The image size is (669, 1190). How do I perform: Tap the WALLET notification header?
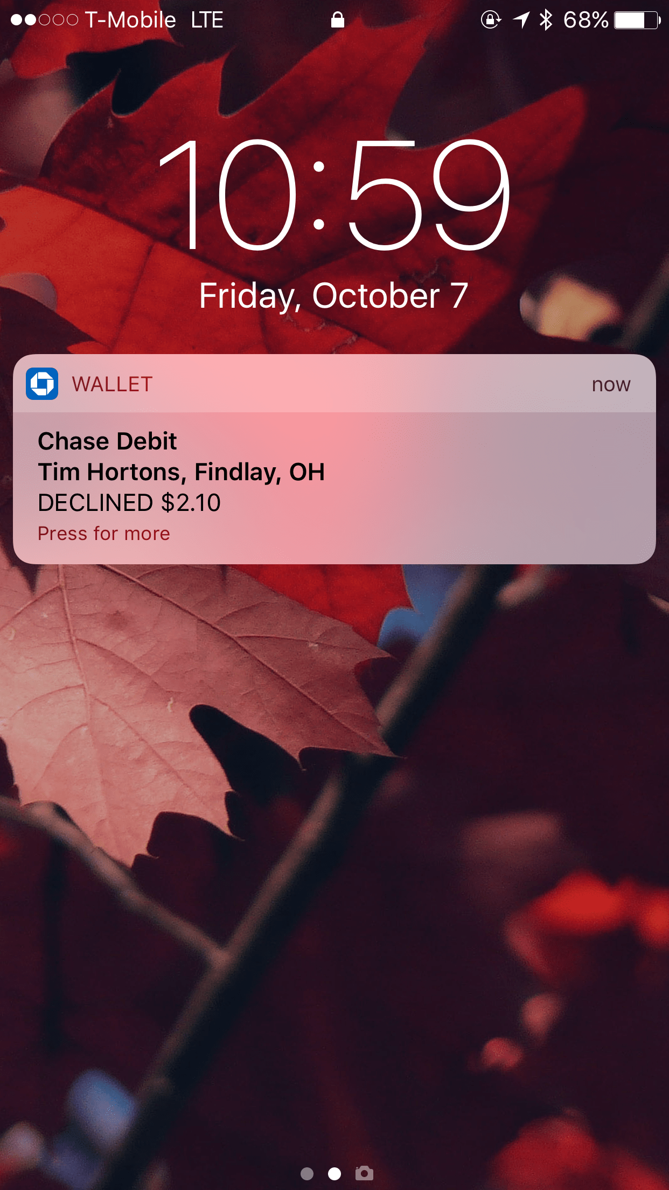(334, 384)
